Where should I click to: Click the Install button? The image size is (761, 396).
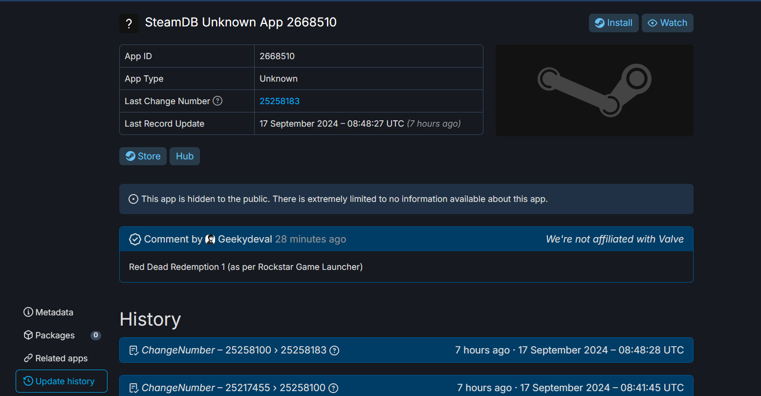click(613, 23)
